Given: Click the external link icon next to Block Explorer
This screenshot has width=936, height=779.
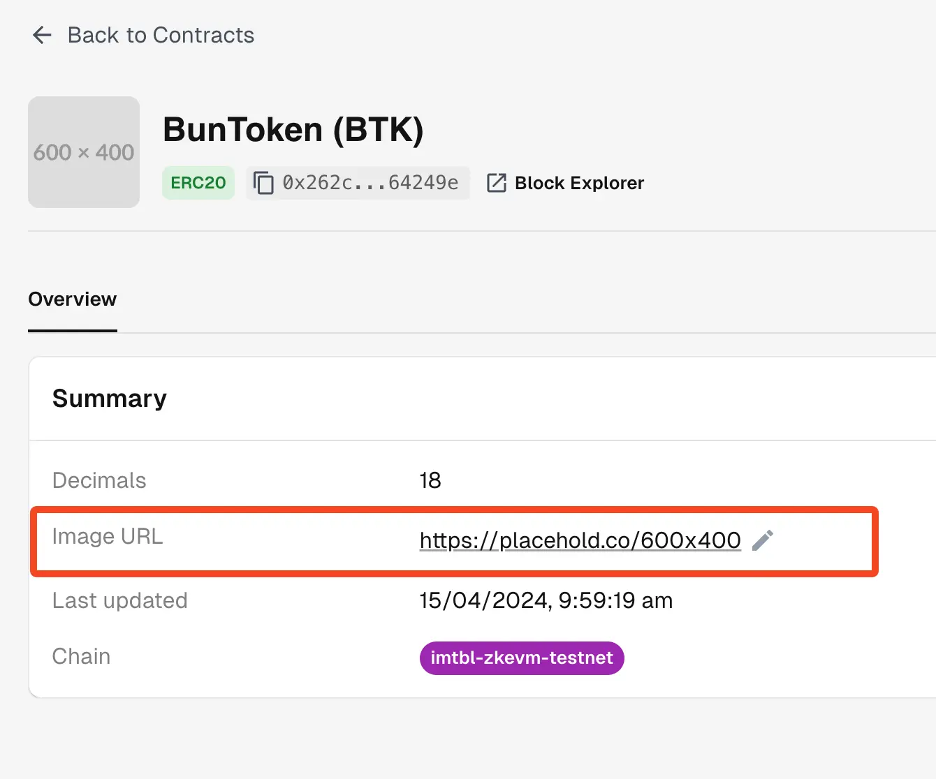Looking at the screenshot, I should (496, 183).
